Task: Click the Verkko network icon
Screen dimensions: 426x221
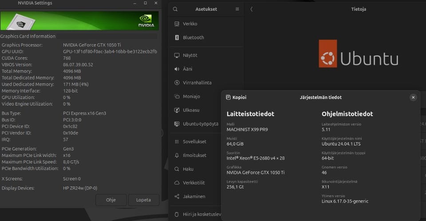Action: click(x=177, y=24)
